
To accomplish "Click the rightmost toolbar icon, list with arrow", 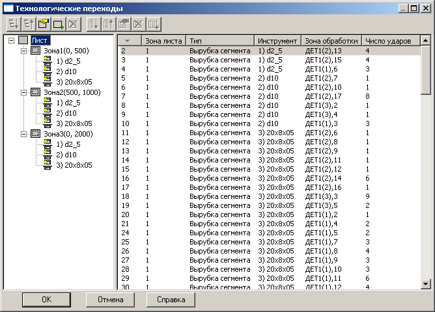I will click(154, 25).
